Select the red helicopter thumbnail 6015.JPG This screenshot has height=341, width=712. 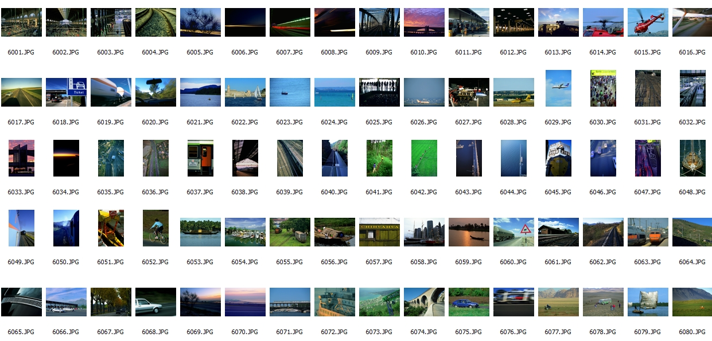(648, 22)
